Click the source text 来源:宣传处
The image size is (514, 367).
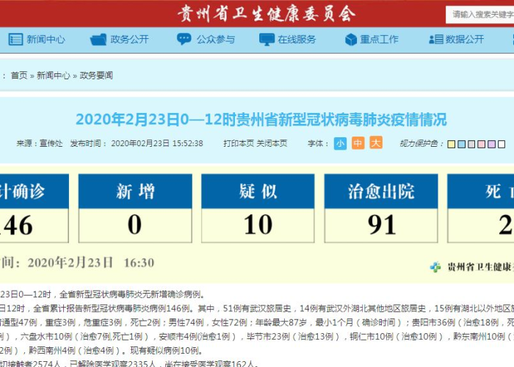click(x=40, y=143)
